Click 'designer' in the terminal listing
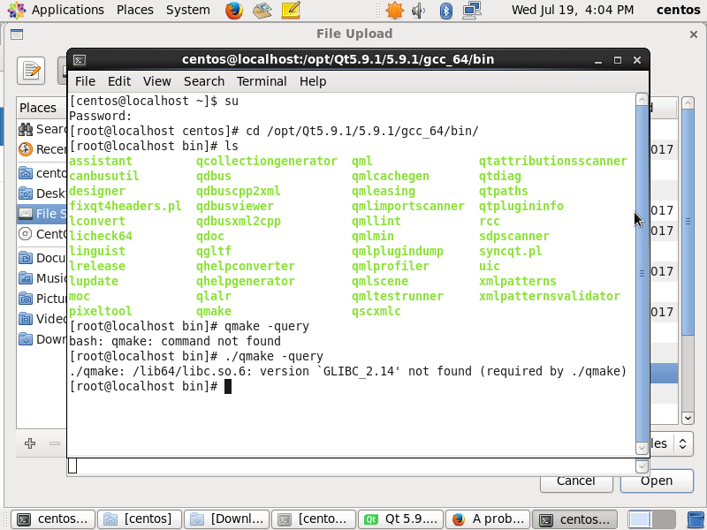Viewport: 707px width, 530px height. click(97, 191)
